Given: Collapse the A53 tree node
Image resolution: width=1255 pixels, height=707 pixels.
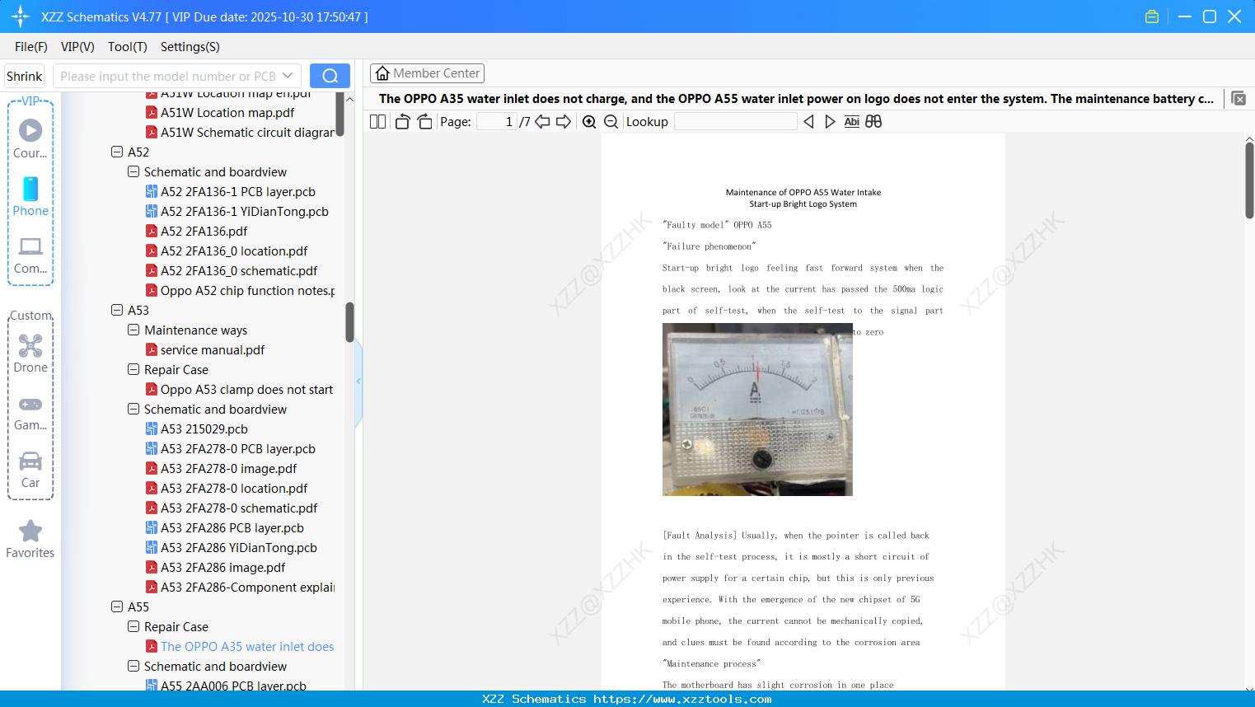Looking at the screenshot, I should click(x=117, y=311).
